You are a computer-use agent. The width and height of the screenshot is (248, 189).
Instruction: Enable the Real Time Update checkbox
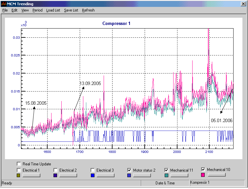(x=19, y=164)
